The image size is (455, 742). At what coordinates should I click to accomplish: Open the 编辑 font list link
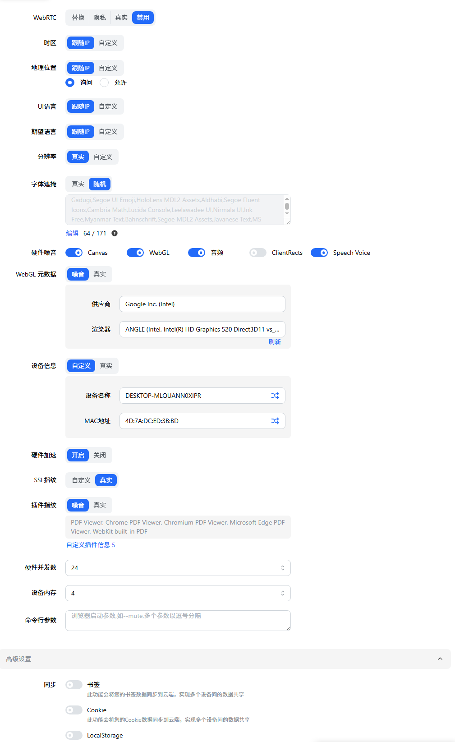72,233
